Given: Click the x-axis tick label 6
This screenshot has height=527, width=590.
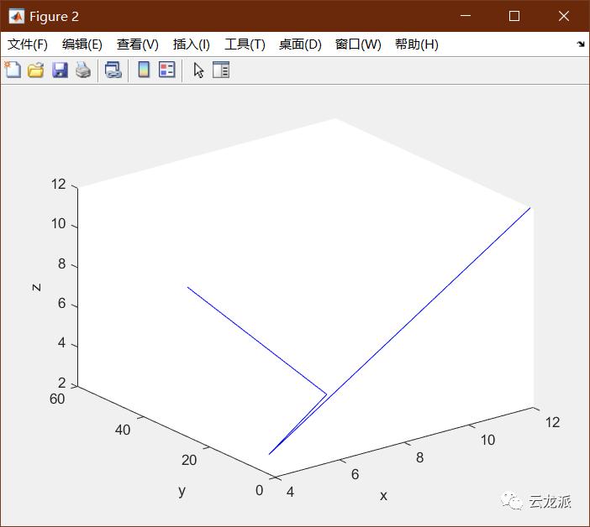Looking at the screenshot, I should [355, 474].
